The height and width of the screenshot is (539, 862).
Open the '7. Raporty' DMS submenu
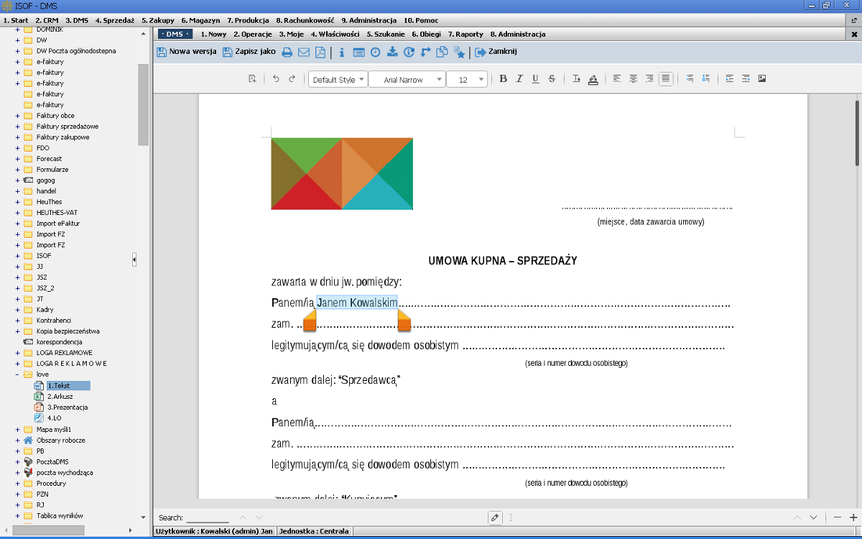click(x=465, y=34)
